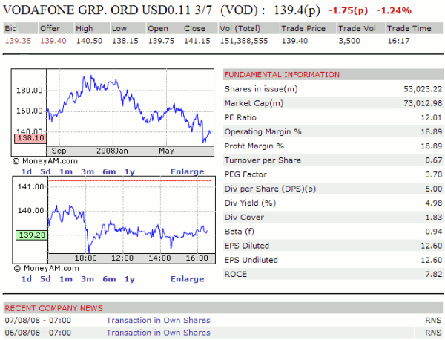This screenshot has width=445, height=340.
Task: Select 6m range under the yearly chart
Action: click(109, 171)
